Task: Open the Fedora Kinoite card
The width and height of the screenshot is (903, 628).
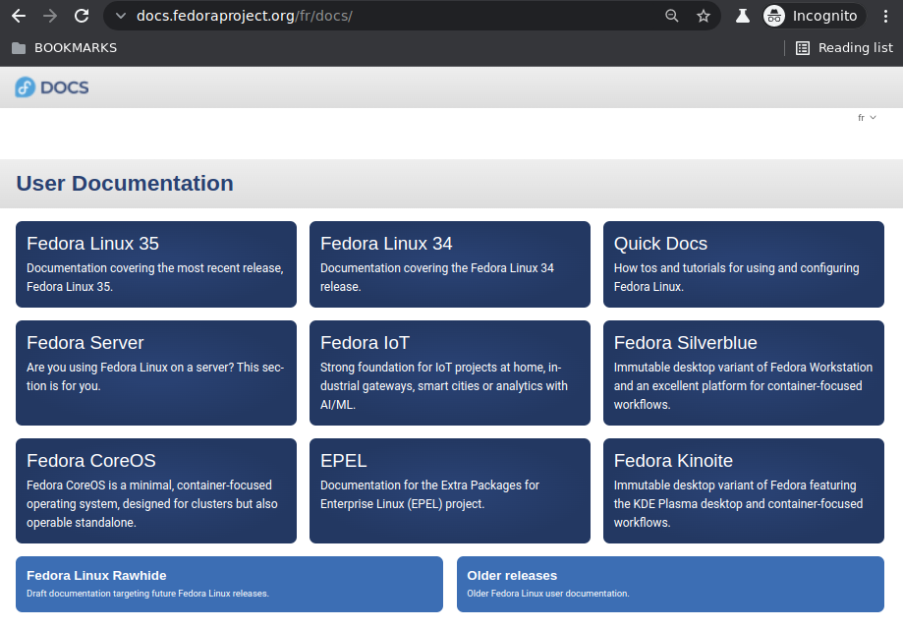Action: [744, 490]
